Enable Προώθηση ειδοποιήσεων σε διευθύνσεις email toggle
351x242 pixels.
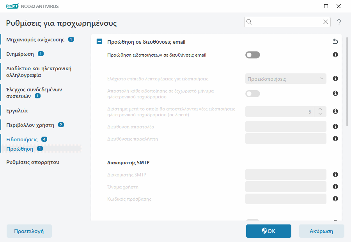pos(252,55)
